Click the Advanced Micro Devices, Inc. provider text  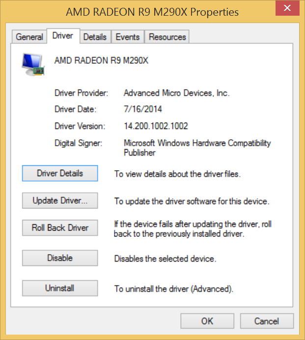pos(177,93)
